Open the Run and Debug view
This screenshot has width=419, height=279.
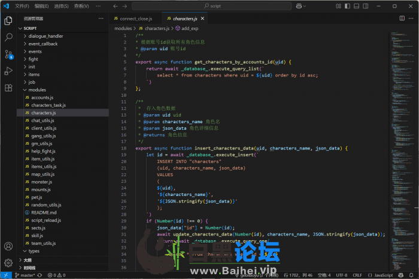pyautogui.click(x=8, y=71)
